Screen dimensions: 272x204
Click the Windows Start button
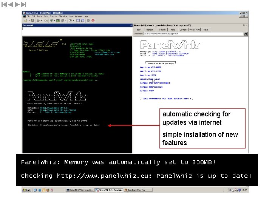tap(27, 190)
